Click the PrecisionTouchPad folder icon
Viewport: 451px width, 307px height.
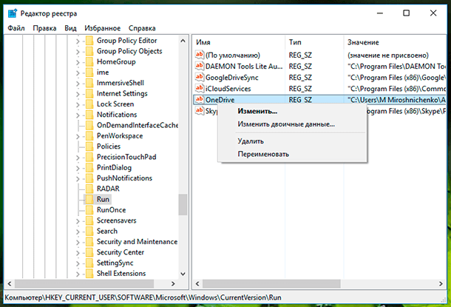89,157
